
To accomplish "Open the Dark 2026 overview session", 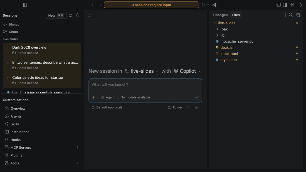I will 42,50.
